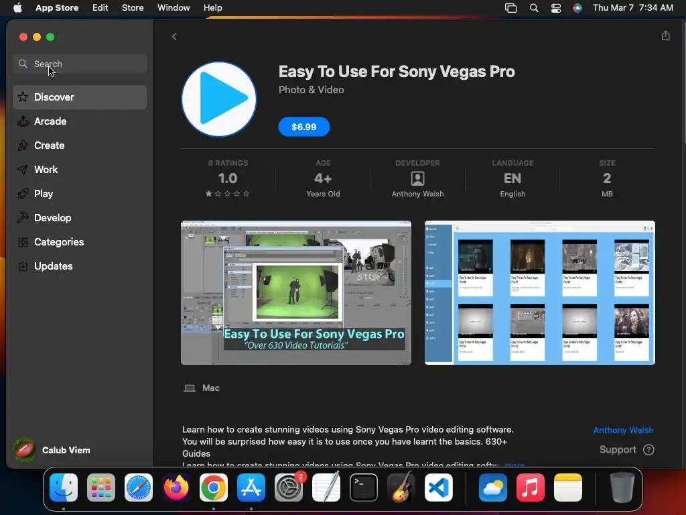The image size is (686, 515).
Task: Go to the Play section
Action: point(80,194)
